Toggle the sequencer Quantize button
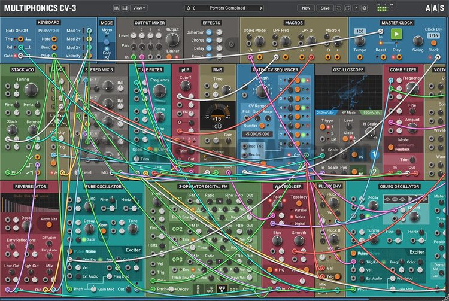449x301 pixels. [x=262, y=126]
